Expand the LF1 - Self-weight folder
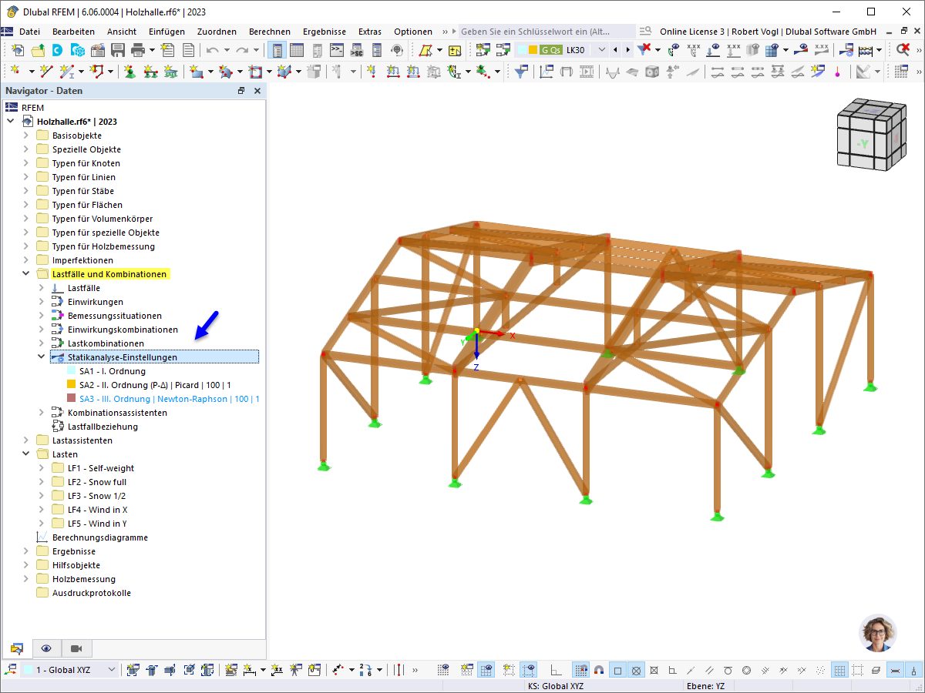Image resolution: width=925 pixels, height=693 pixels. tap(42, 468)
